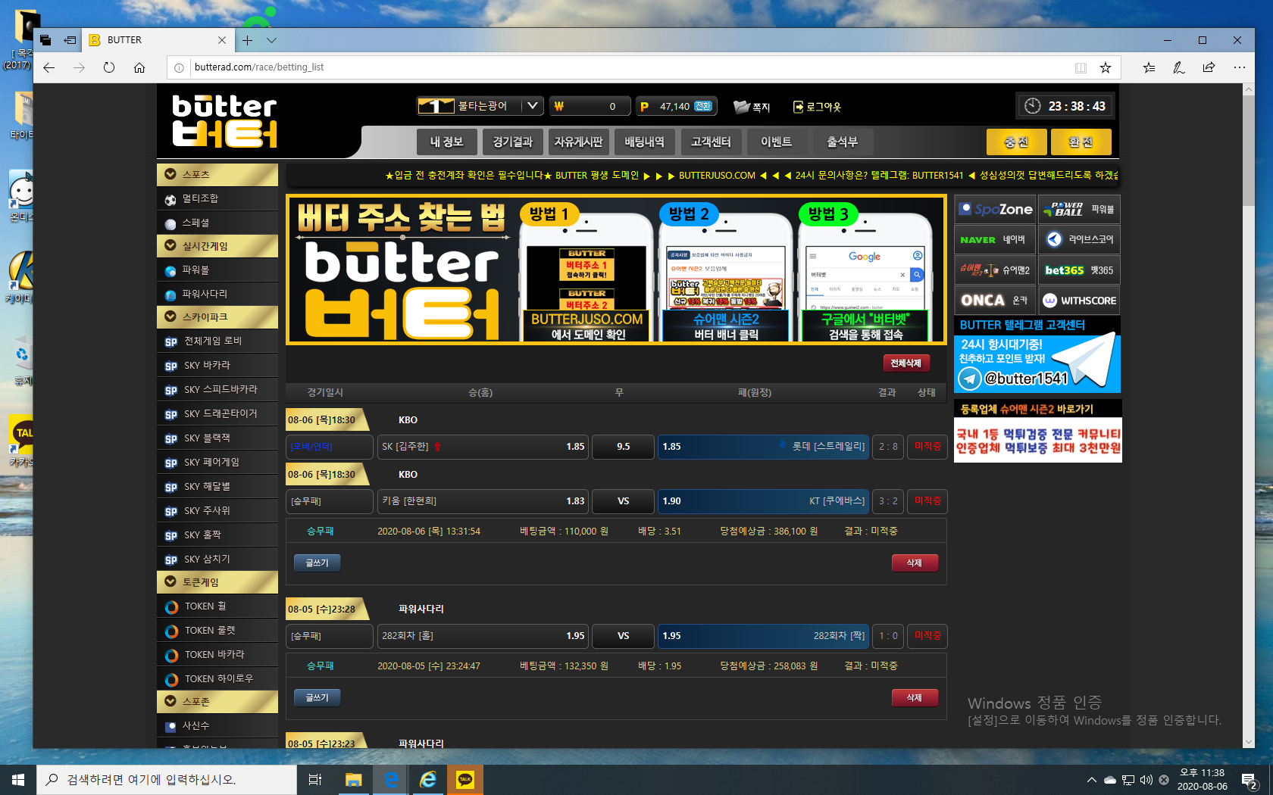Collapse the 실시간게임 sidebar section
Image resolution: width=1273 pixels, height=795 pixels.
click(x=171, y=246)
